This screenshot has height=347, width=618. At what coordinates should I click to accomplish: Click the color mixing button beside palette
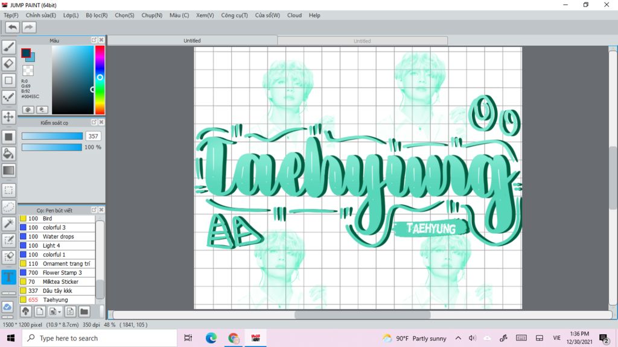point(42,110)
